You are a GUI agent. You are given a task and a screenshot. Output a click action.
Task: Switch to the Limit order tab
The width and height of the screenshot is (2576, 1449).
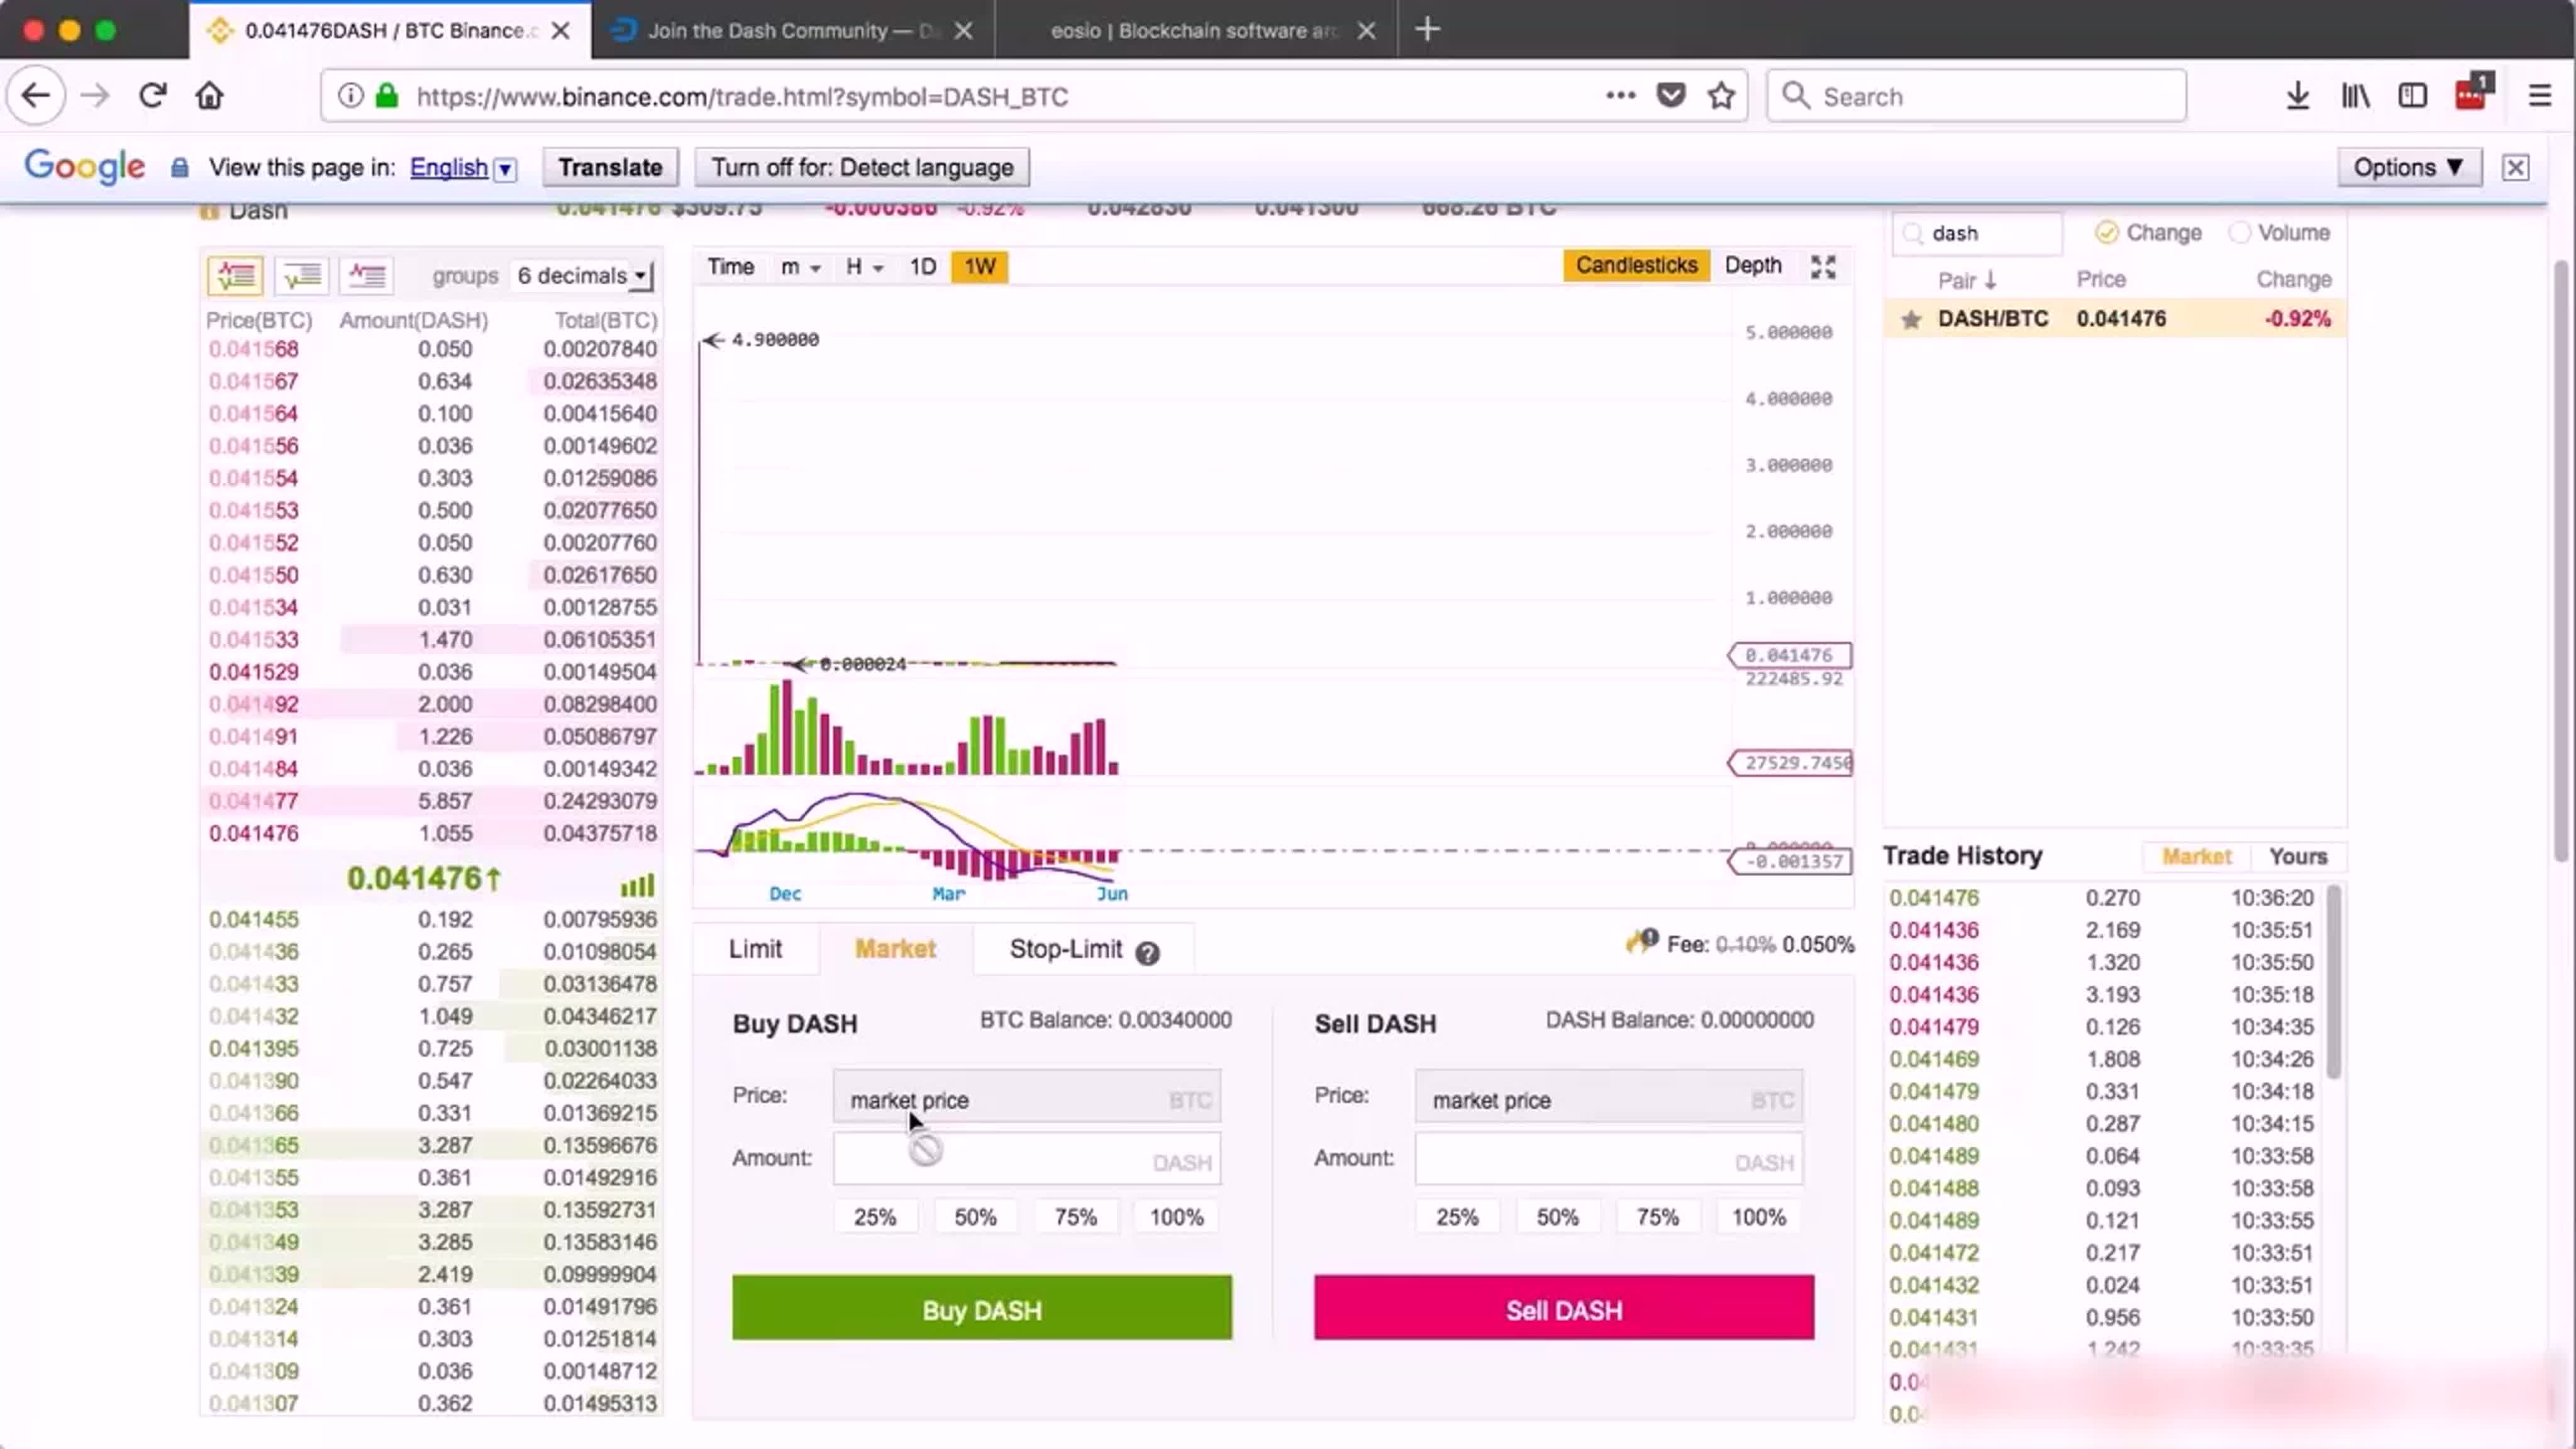point(755,949)
